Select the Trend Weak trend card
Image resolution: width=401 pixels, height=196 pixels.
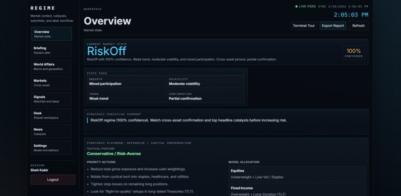(126, 96)
